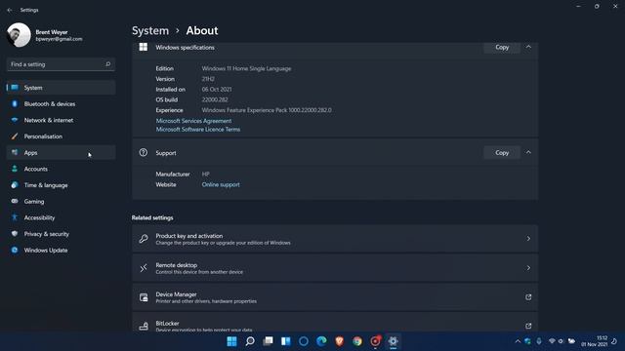
Task: Click the Settings gear on the taskbar
Action: [393, 341]
